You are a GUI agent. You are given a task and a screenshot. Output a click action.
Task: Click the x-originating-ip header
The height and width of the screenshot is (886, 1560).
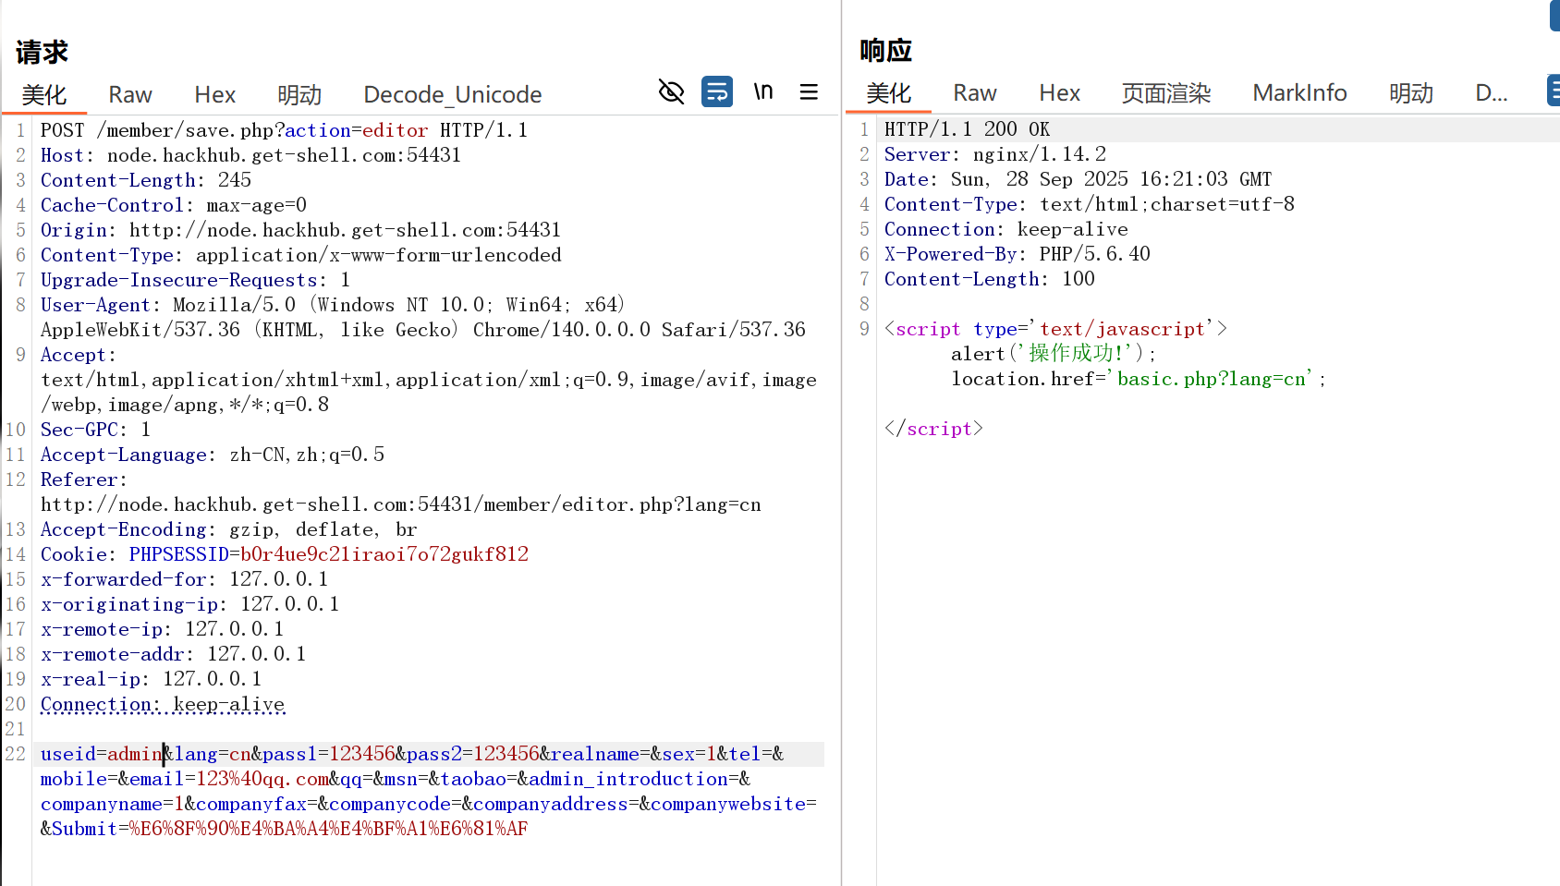tap(189, 604)
